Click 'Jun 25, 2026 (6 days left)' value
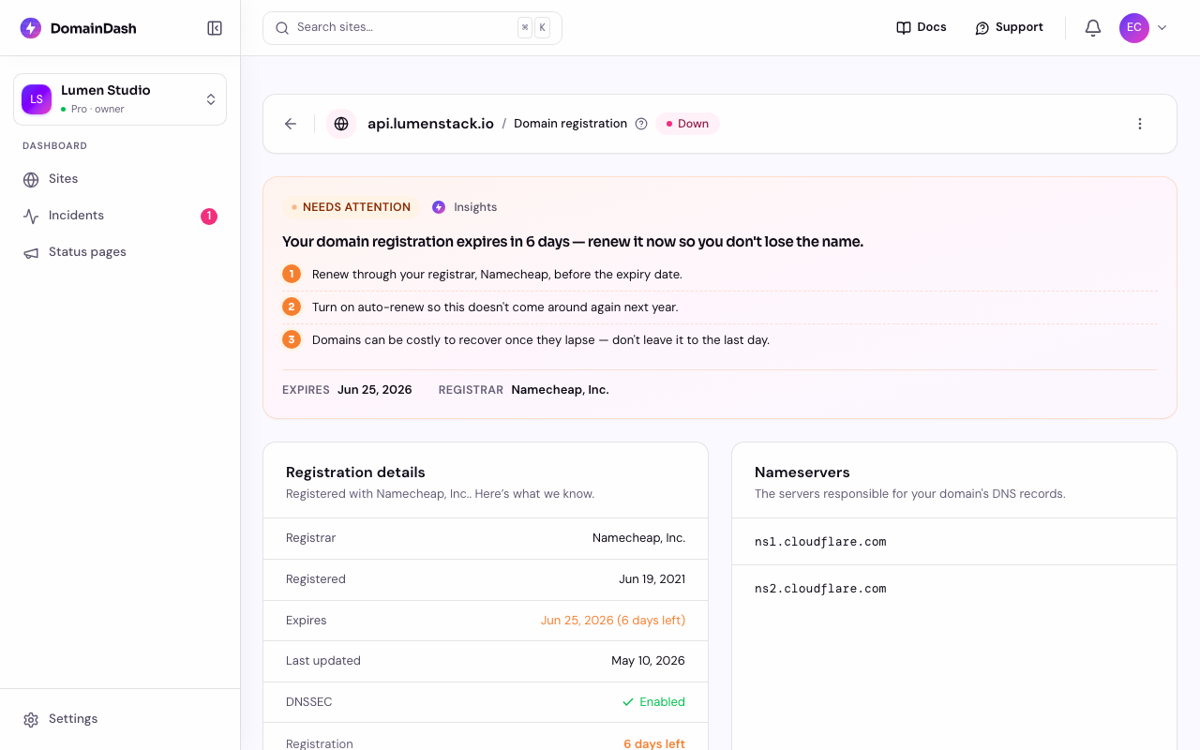 (613, 621)
